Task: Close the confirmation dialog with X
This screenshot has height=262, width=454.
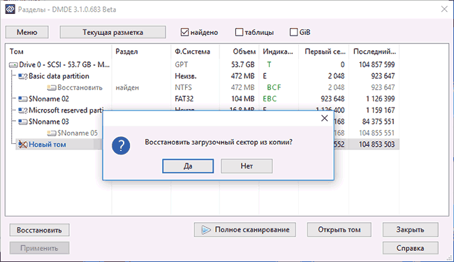Action: point(325,118)
